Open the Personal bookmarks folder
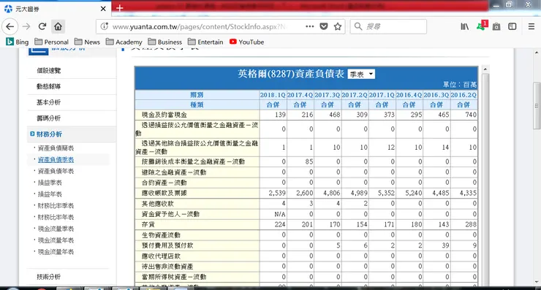541x290 pixels. 51,42
